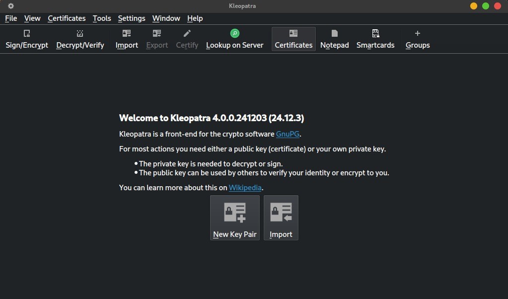The image size is (508, 299).
Task: Click the Import toolbar button
Action: click(127, 39)
